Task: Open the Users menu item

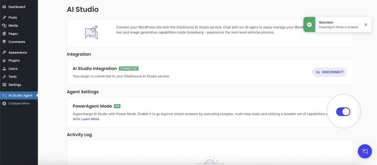Action: [19, 69]
